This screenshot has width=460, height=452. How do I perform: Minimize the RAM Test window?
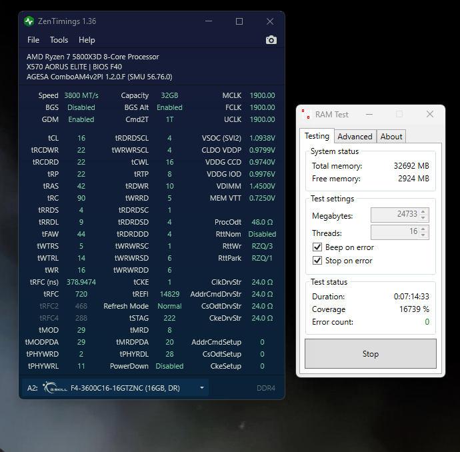click(369, 114)
